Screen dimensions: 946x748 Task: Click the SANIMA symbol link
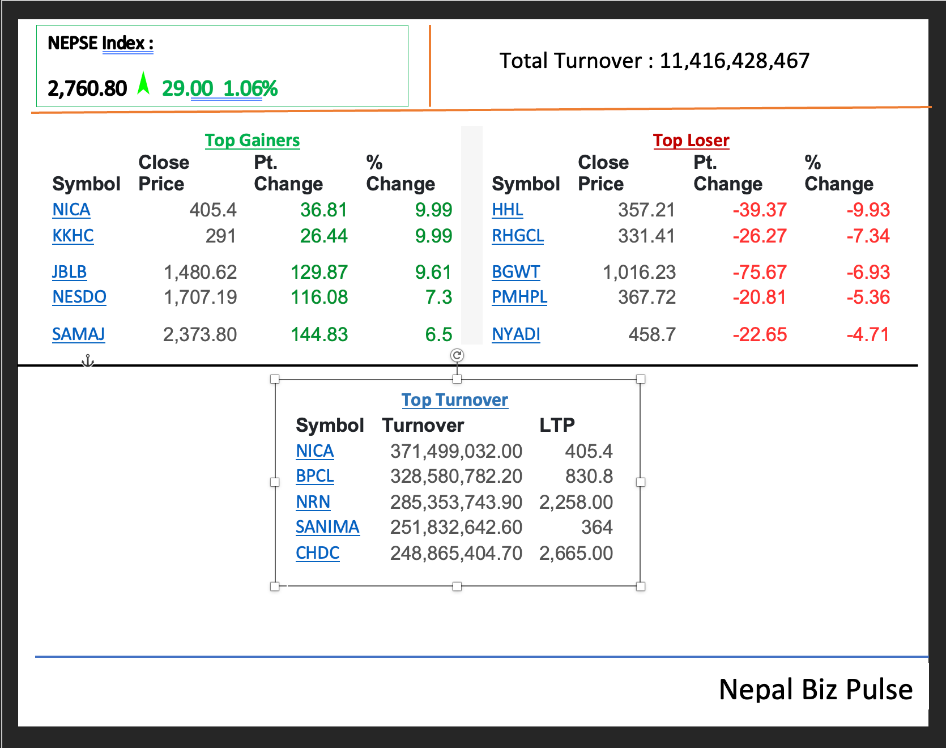[327, 527]
